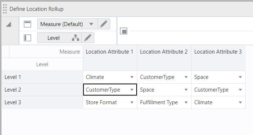Open Level 3 Store Format dropdown
The image size is (253, 135).
click(132, 102)
